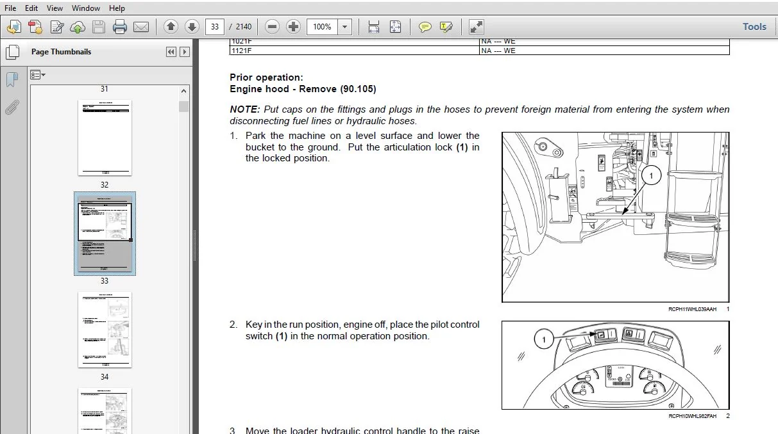This screenshot has height=434, width=778.
Task: Click the page number field showing 33
Action: pos(215,26)
